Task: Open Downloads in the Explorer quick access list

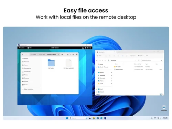Action: [x=101, y=75]
